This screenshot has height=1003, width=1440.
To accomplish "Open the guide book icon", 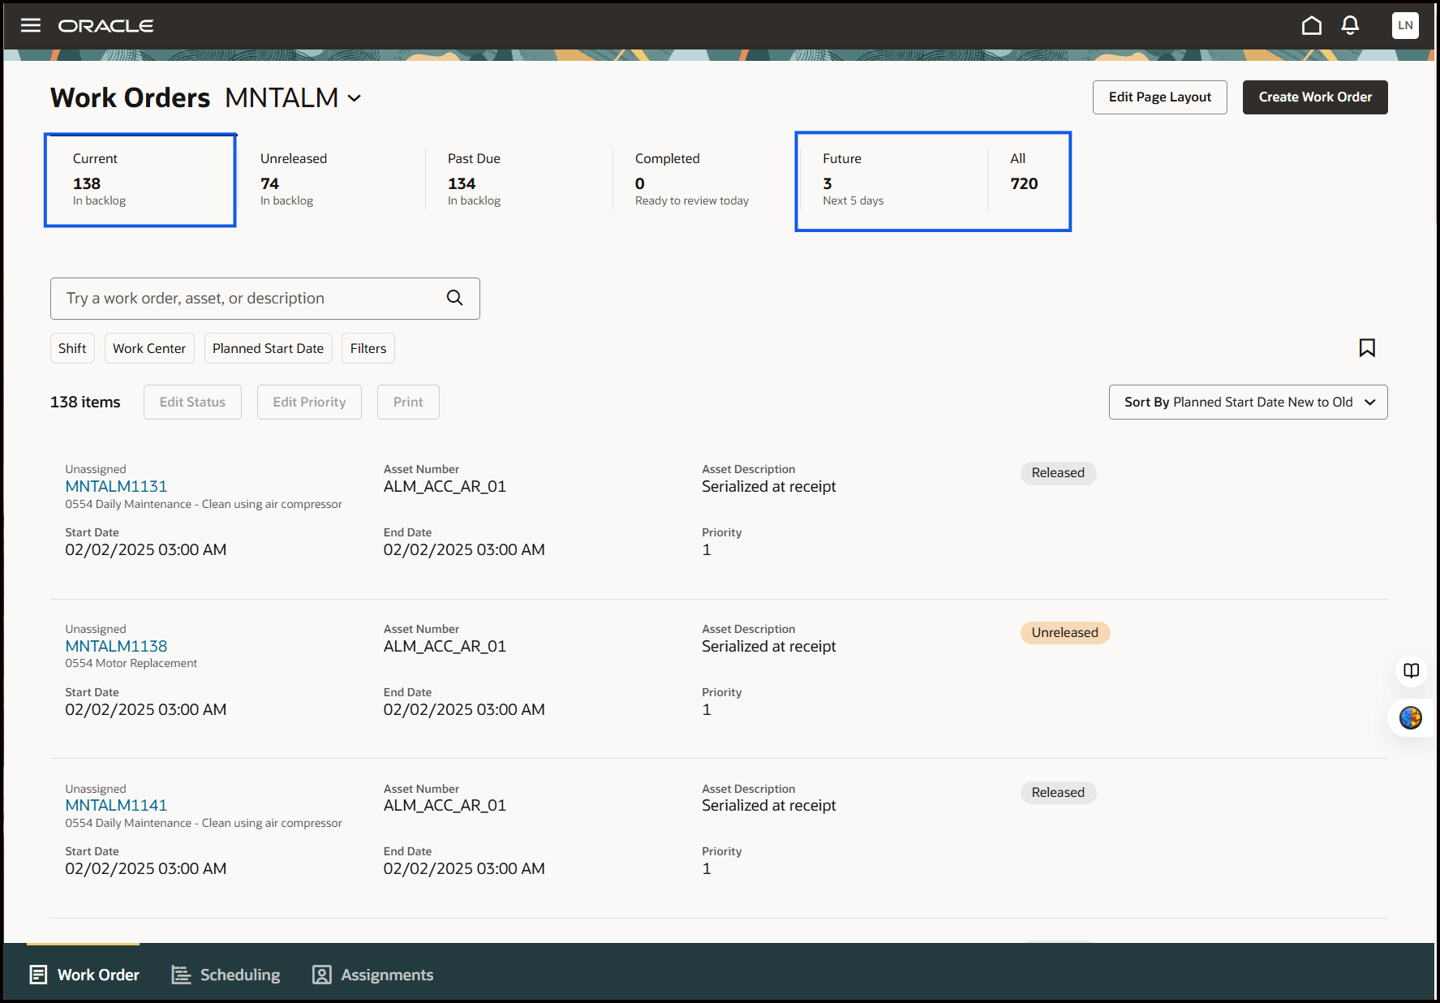I will click(1412, 670).
